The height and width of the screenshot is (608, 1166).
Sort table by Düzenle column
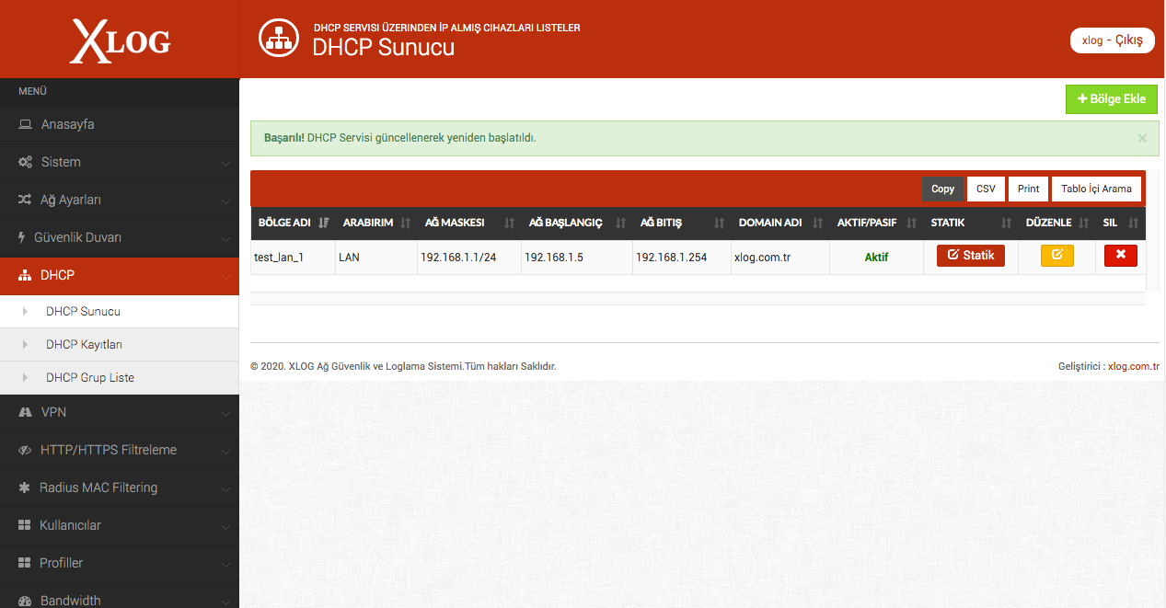(1056, 223)
